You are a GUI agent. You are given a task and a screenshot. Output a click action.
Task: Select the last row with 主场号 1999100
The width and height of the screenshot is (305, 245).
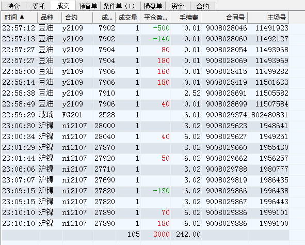pyautogui.click(x=145, y=223)
